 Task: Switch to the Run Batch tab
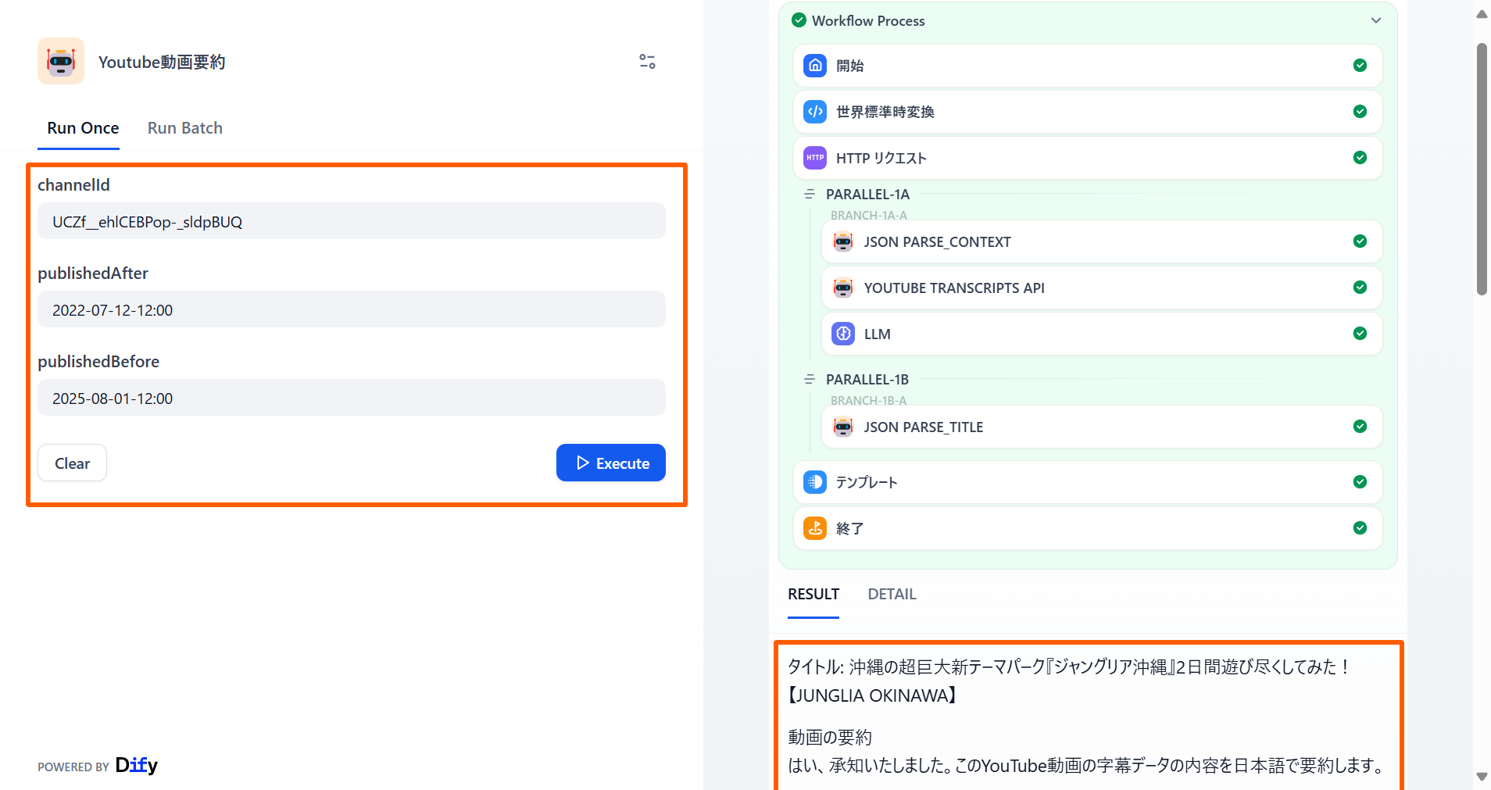click(185, 128)
